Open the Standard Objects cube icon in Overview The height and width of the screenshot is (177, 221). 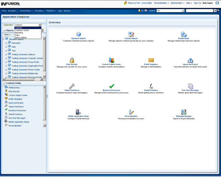[x=78, y=34]
